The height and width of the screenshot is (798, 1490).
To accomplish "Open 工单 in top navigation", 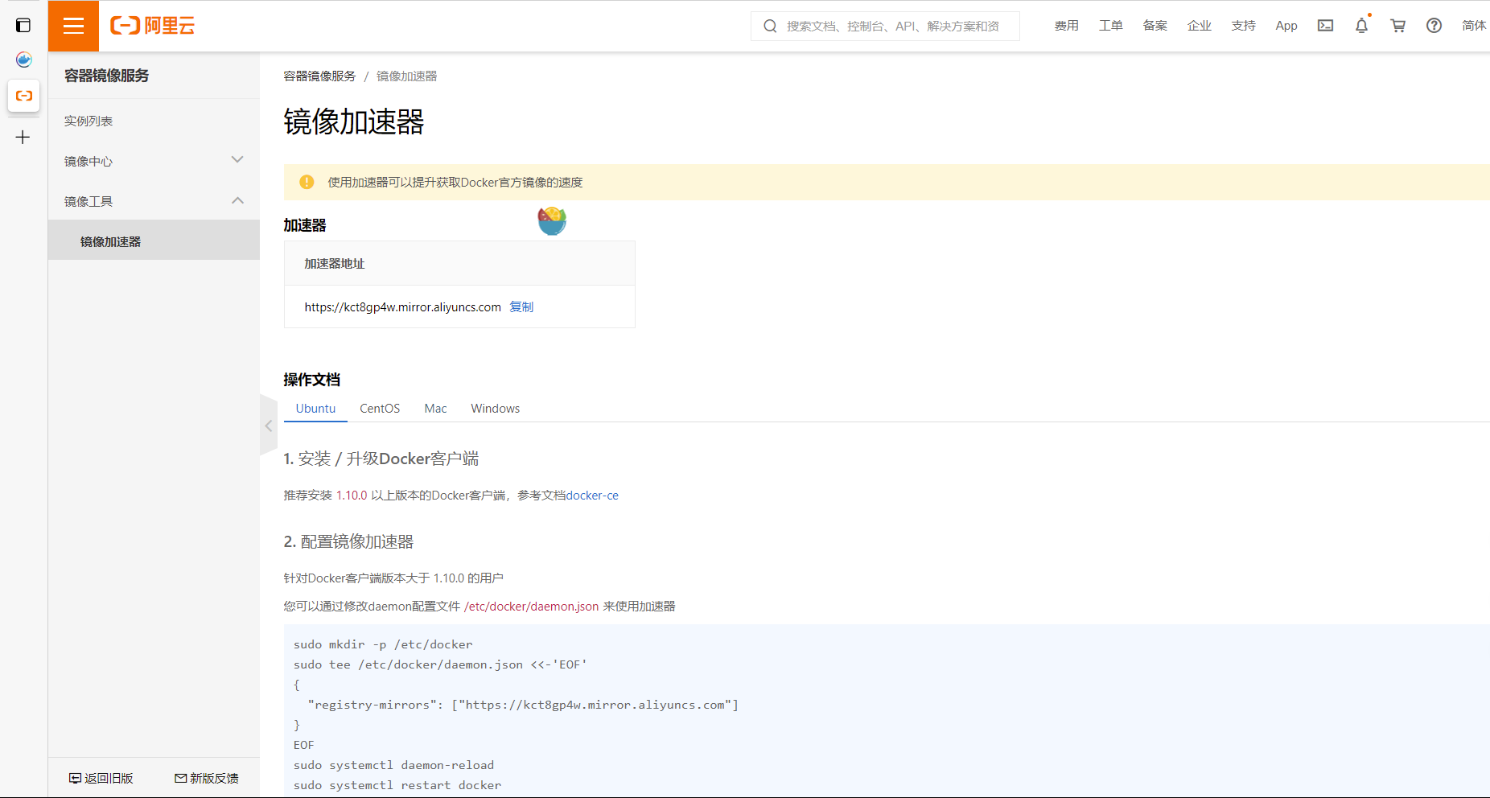I will 1111,26.
